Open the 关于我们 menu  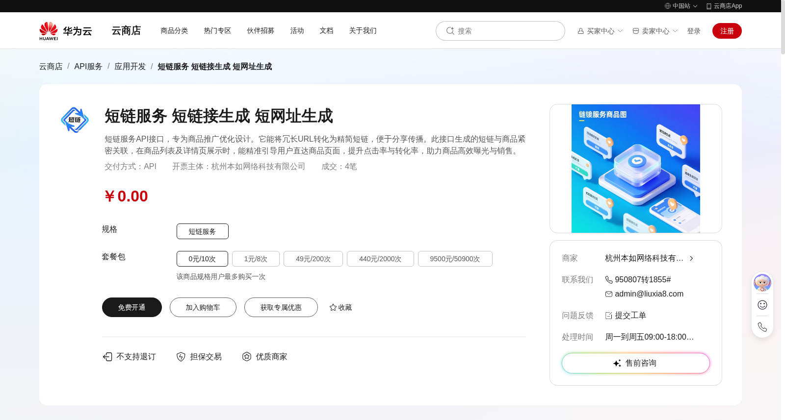click(363, 30)
